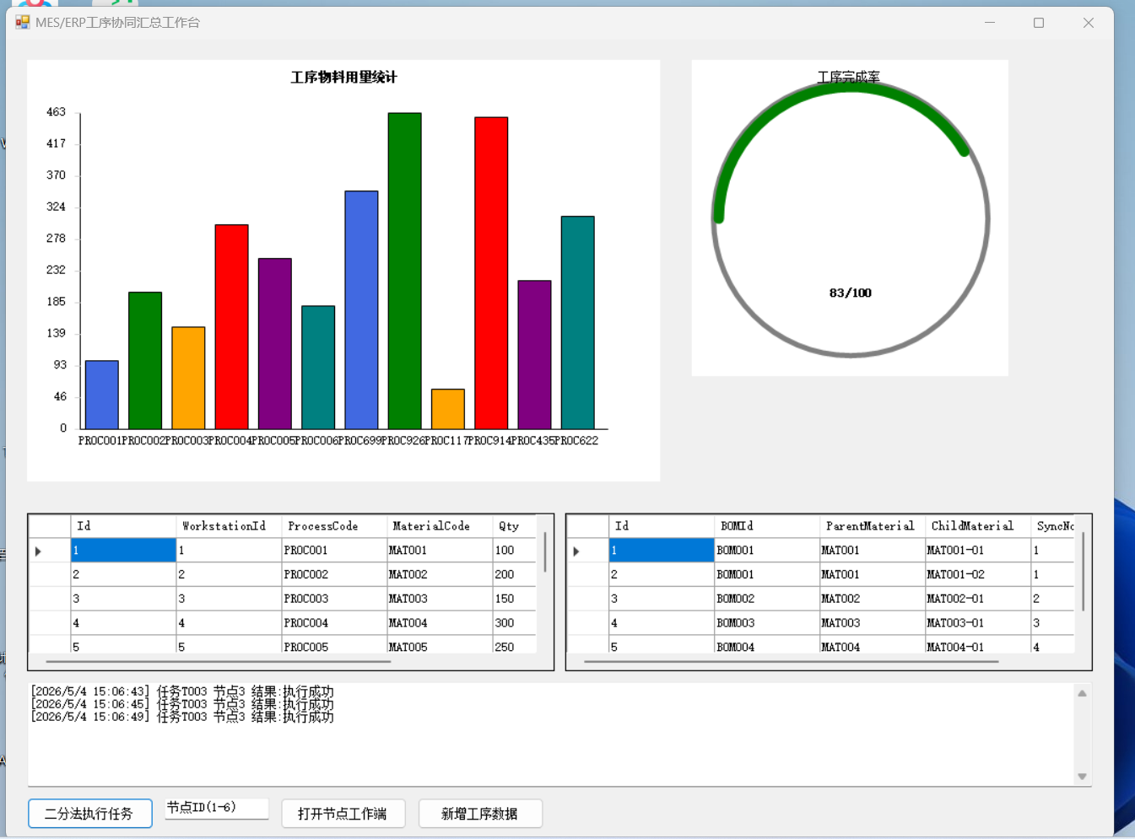
Task: Click the MAT001-01 child material cell
Action: coord(978,551)
